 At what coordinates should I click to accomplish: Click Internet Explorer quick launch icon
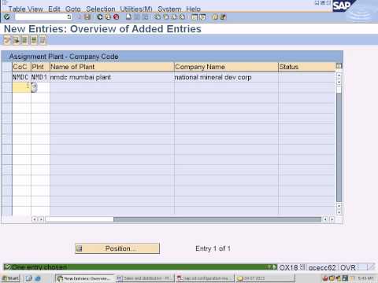(x=38, y=278)
